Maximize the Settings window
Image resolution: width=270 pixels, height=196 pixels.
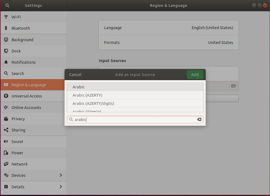point(260,5)
